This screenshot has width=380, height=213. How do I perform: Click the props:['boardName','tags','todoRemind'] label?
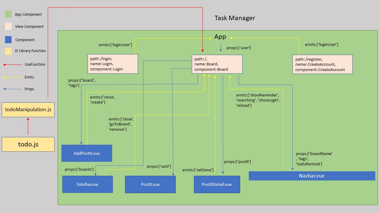coord(315,159)
